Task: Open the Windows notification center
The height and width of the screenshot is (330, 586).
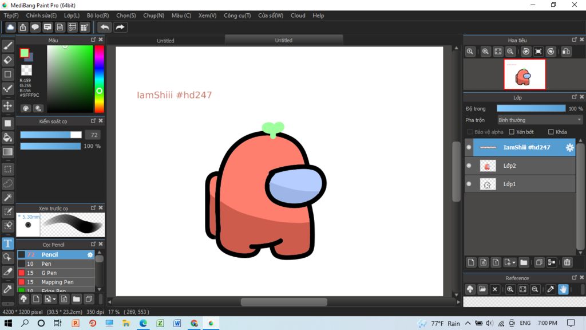Action: 571,323
